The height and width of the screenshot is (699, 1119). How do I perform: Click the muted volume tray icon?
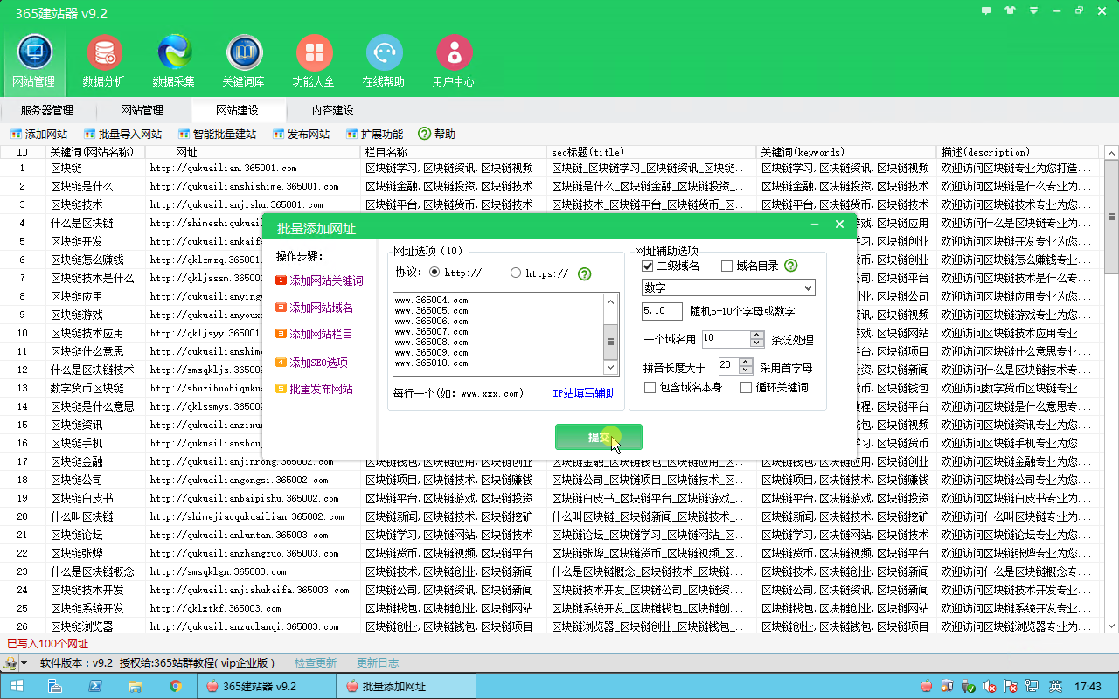[990, 687]
